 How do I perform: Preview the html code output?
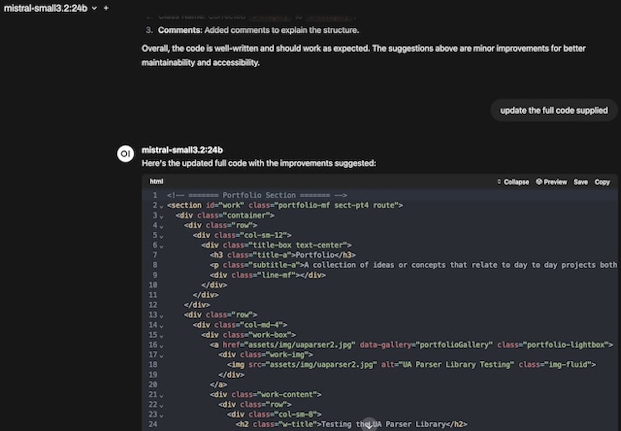pyautogui.click(x=551, y=182)
